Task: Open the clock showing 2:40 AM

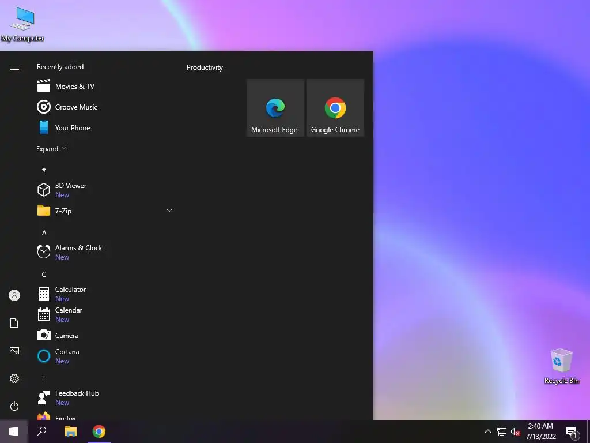Action: click(540, 431)
